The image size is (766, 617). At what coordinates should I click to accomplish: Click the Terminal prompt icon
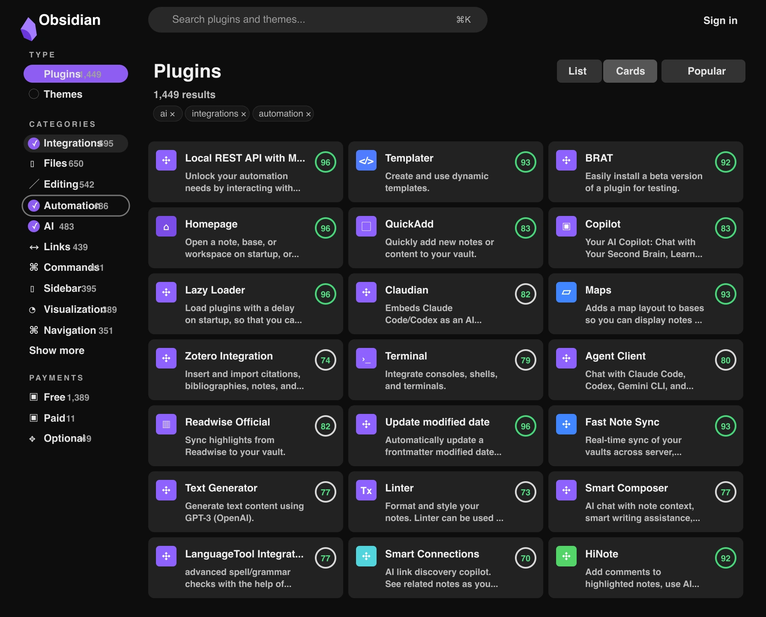tap(366, 358)
